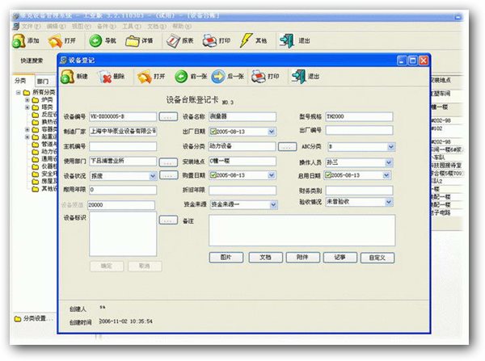Expand the 验收情况 combo box
Viewport: 485px width, 361px height.
(x=390, y=204)
